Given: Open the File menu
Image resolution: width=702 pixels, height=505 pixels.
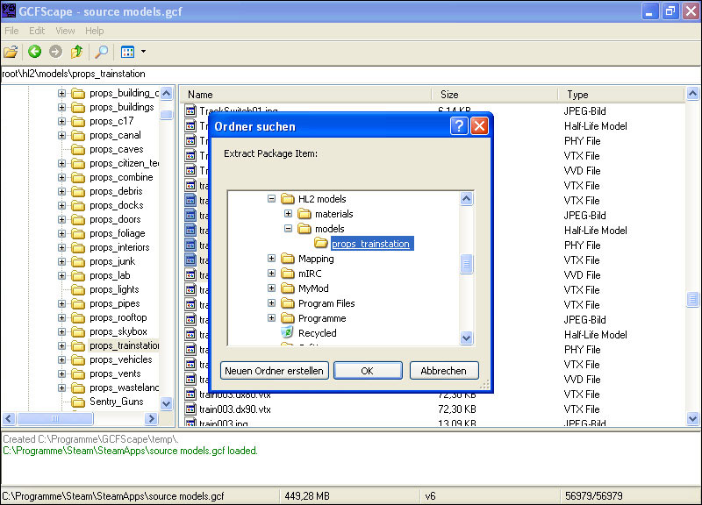Looking at the screenshot, I should click(x=11, y=31).
